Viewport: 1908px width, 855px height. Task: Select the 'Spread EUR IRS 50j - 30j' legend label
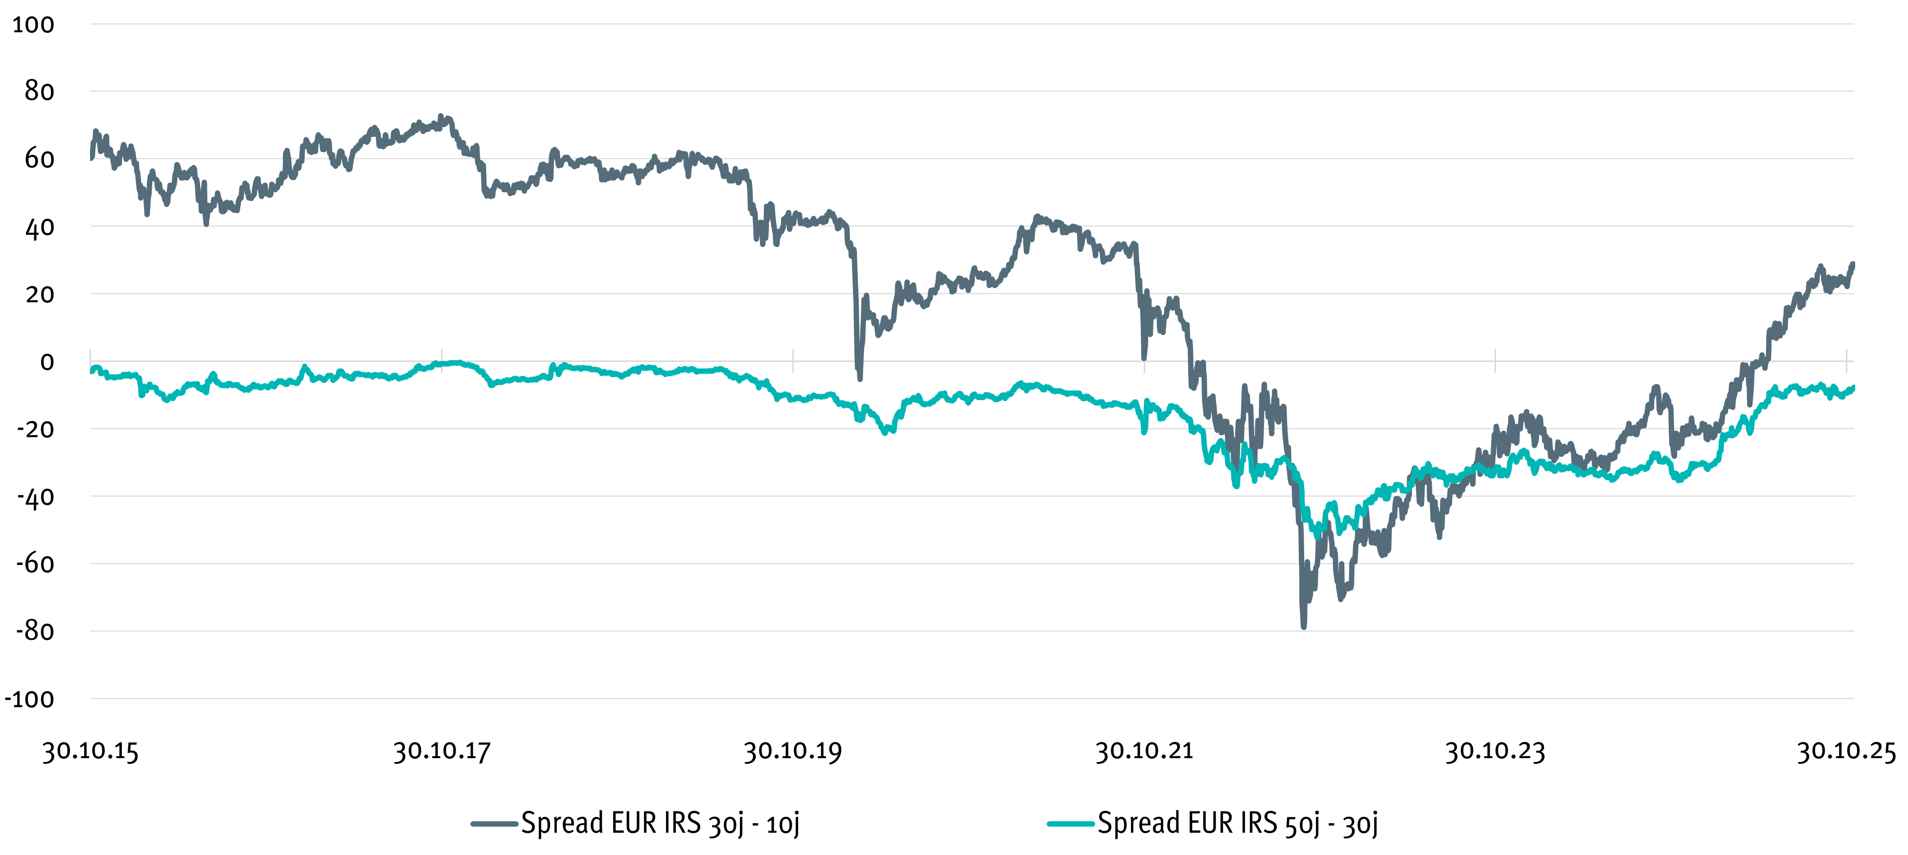1238,823
